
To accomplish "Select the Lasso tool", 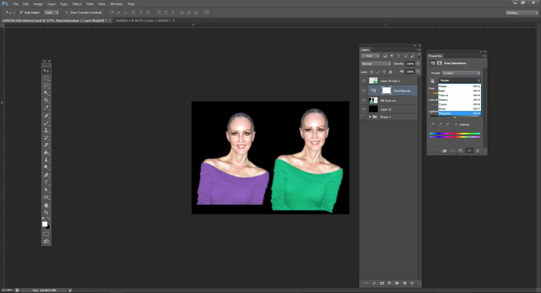I will 46,86.
